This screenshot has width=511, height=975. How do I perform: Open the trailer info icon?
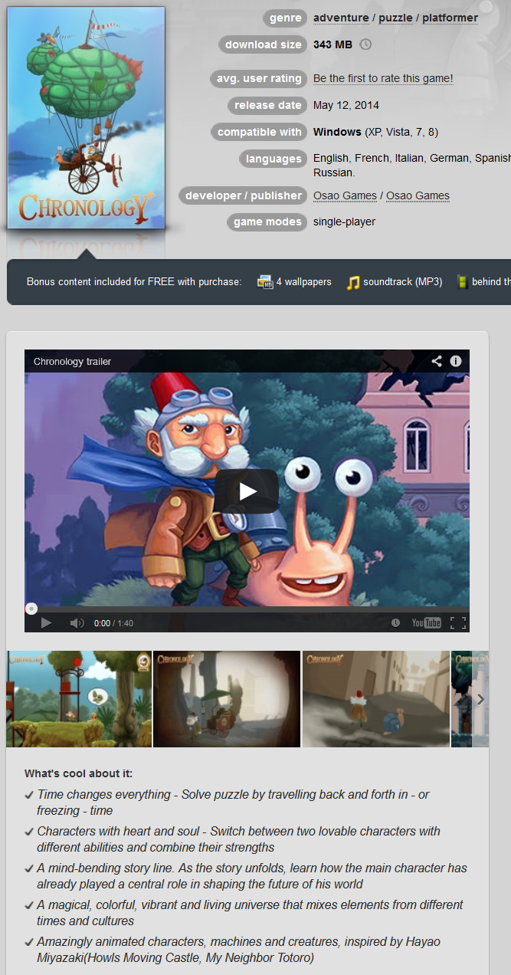pyautogui.click(x=456, y=361)
